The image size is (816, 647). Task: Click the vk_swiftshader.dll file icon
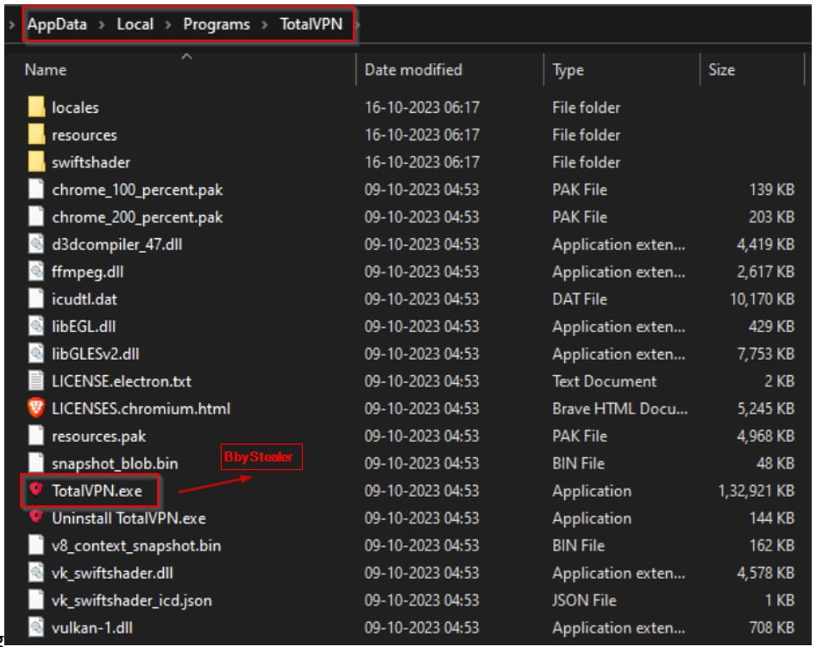pyautogui.click(x=36, y=573)
